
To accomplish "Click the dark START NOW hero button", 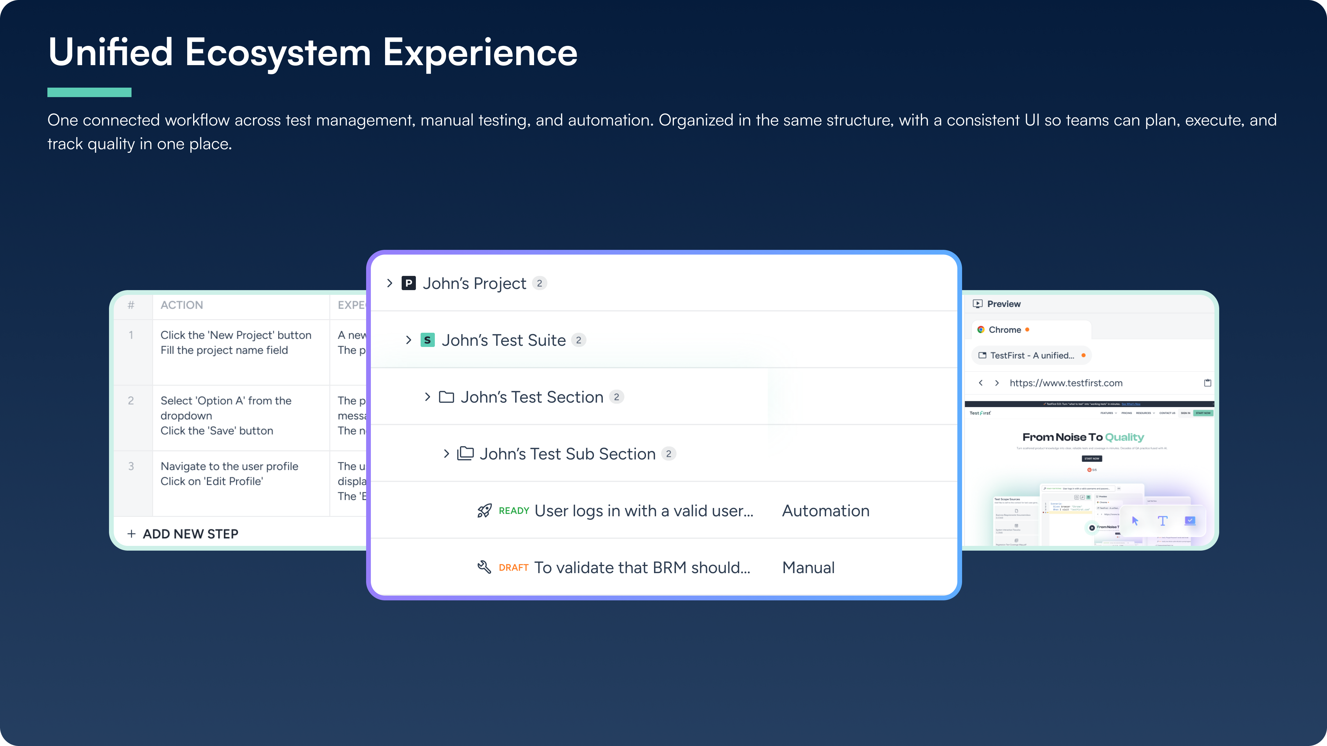I will 1092,458.
